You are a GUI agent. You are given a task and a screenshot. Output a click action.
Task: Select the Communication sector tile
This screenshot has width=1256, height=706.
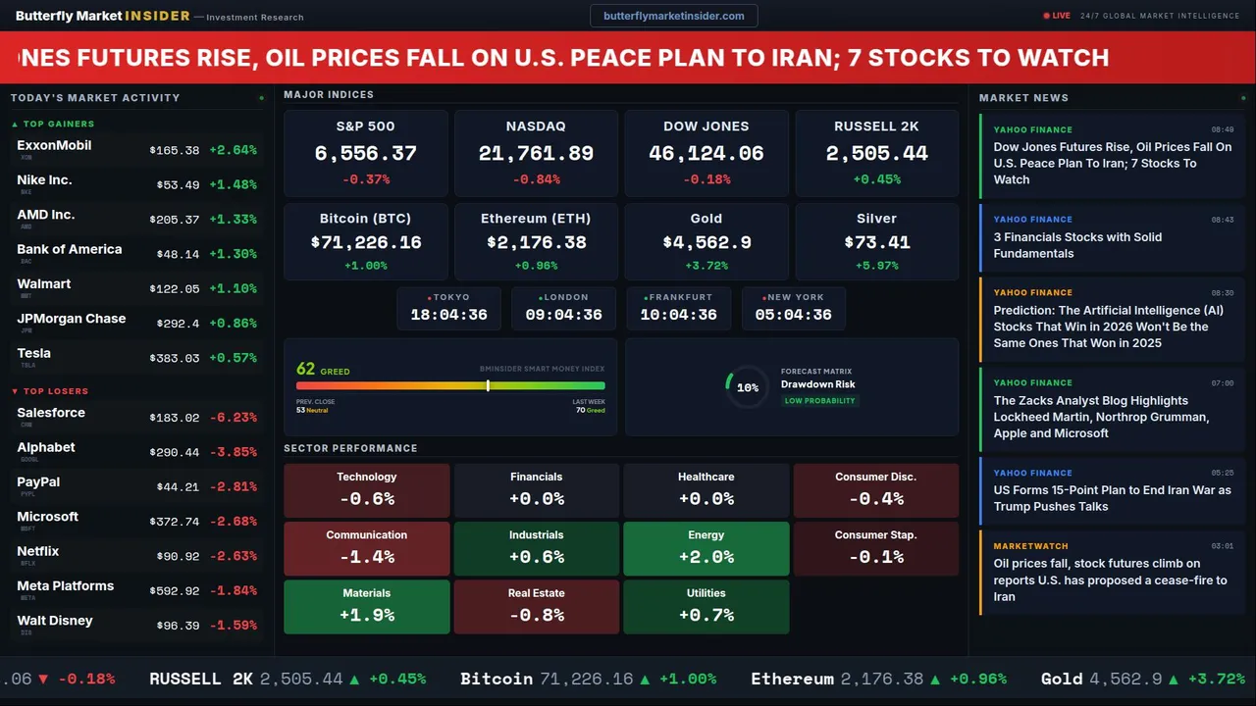pos(366,548)
